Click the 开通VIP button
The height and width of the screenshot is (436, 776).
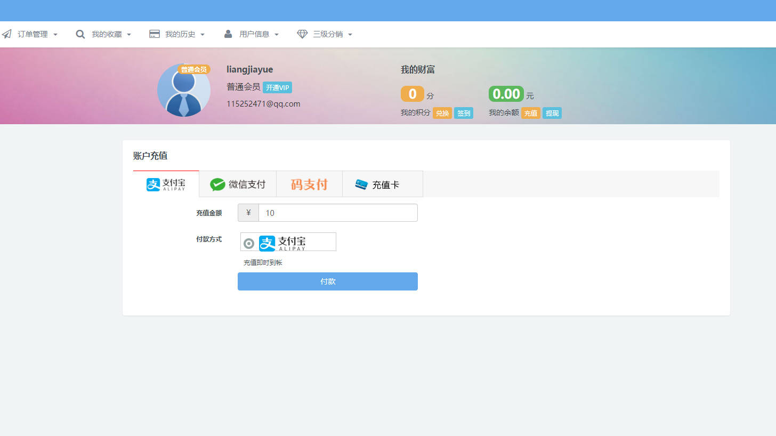tap(277, 87)
